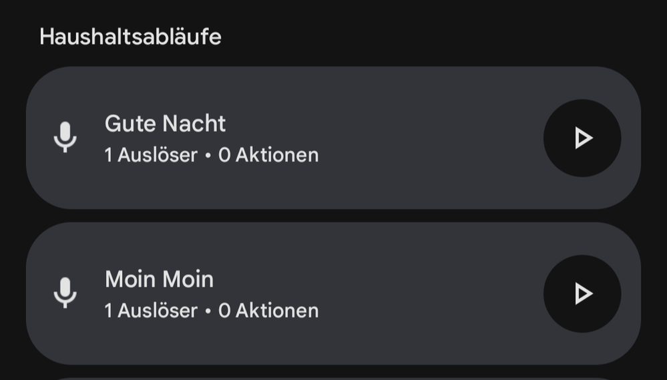Select '1 Auslöser' text under Gute Nacht
This screenshot has width=667, height=380.
pos(151,156)
